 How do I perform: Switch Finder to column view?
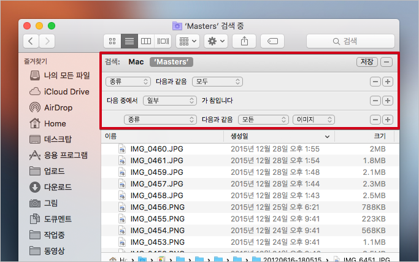(146, 41)
